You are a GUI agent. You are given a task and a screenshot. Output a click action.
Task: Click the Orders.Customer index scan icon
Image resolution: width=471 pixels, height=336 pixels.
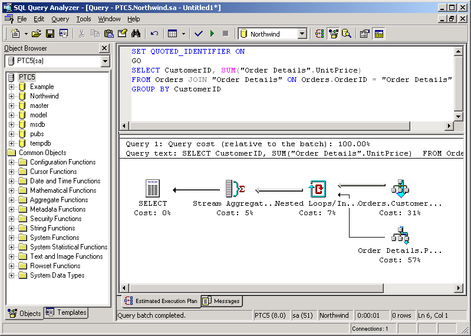click(400, 189)
